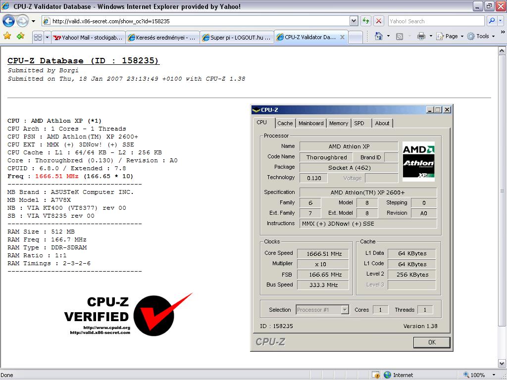Image resolution: width=507 pixels, height=380 pixels.
Task: Switch to the Keresés eredményei tab
Action: click(162, 38)
